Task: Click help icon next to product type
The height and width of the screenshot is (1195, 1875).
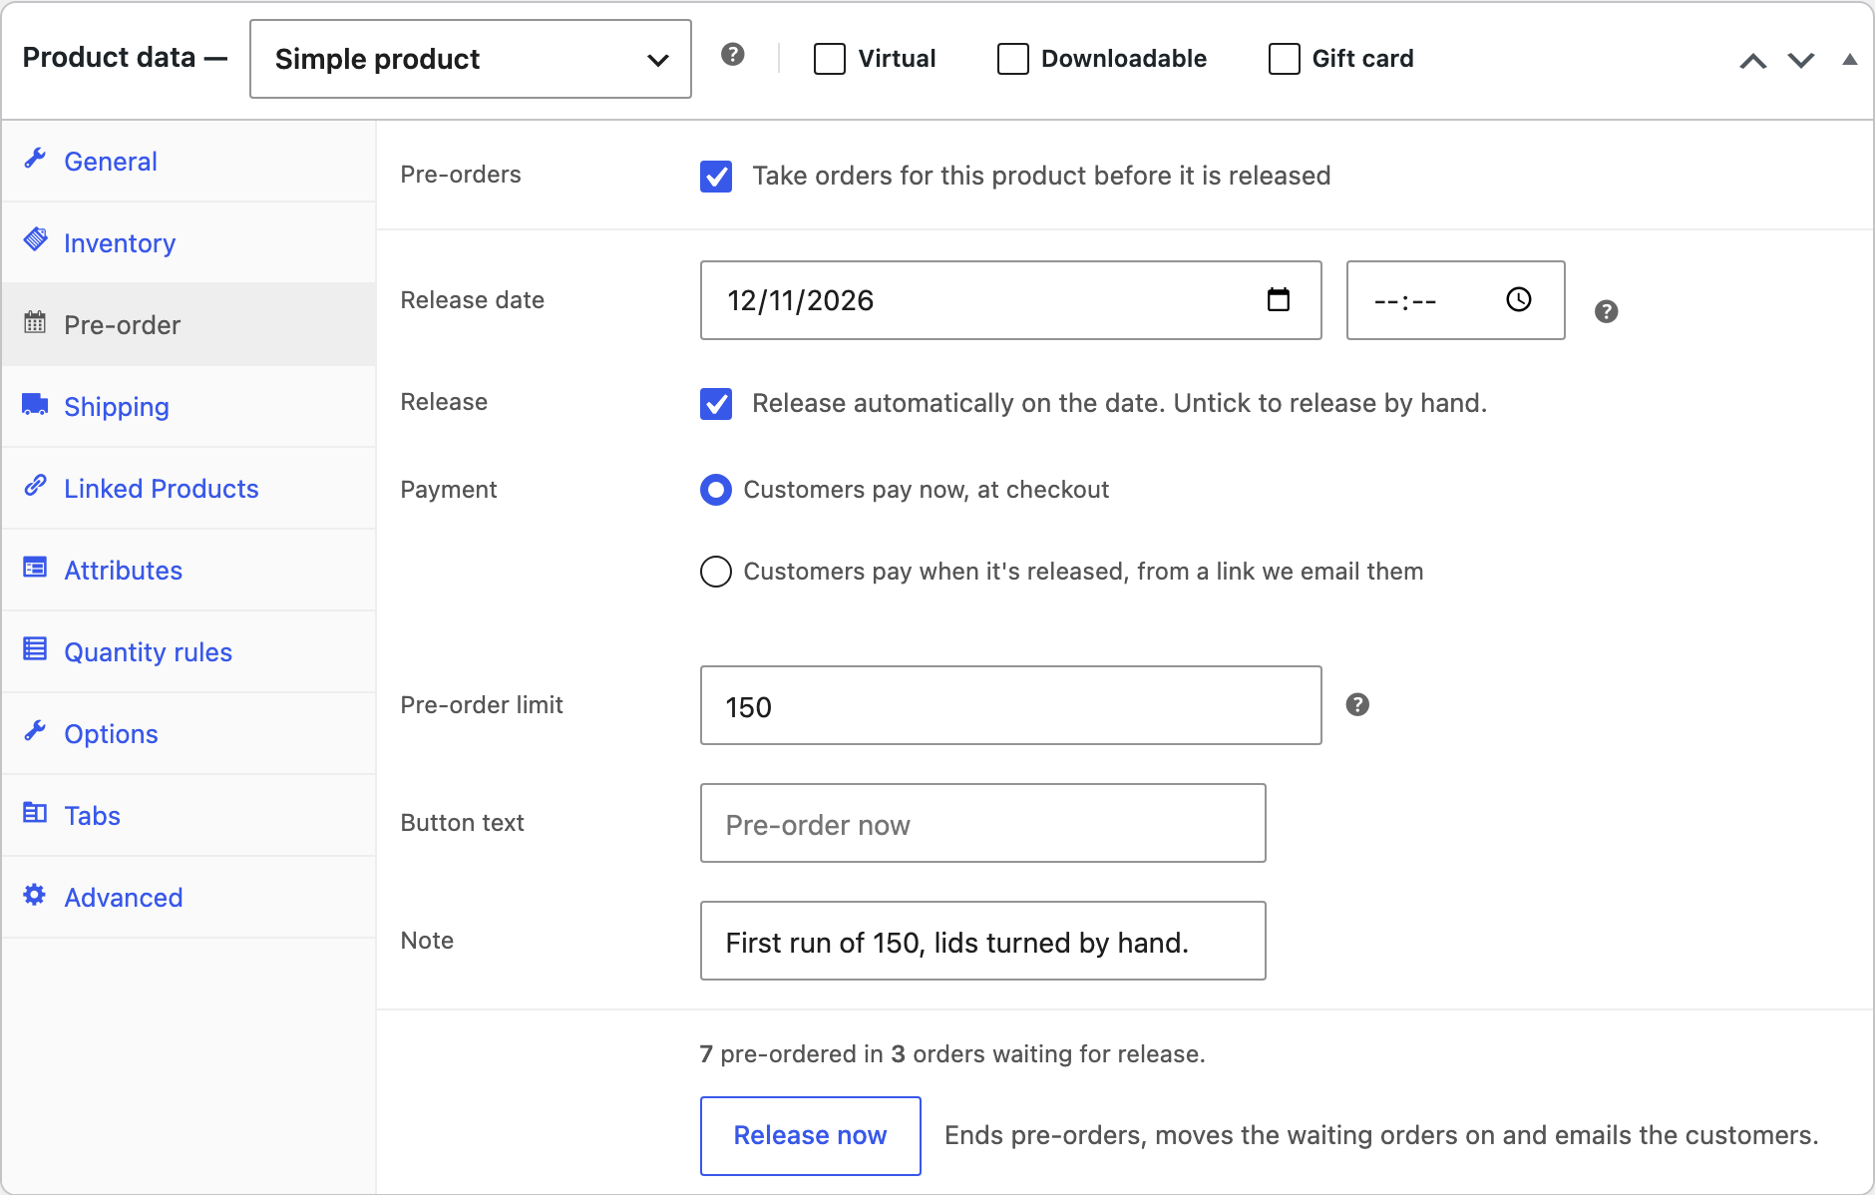Action: pyautogui.click(x=733, y=55)
